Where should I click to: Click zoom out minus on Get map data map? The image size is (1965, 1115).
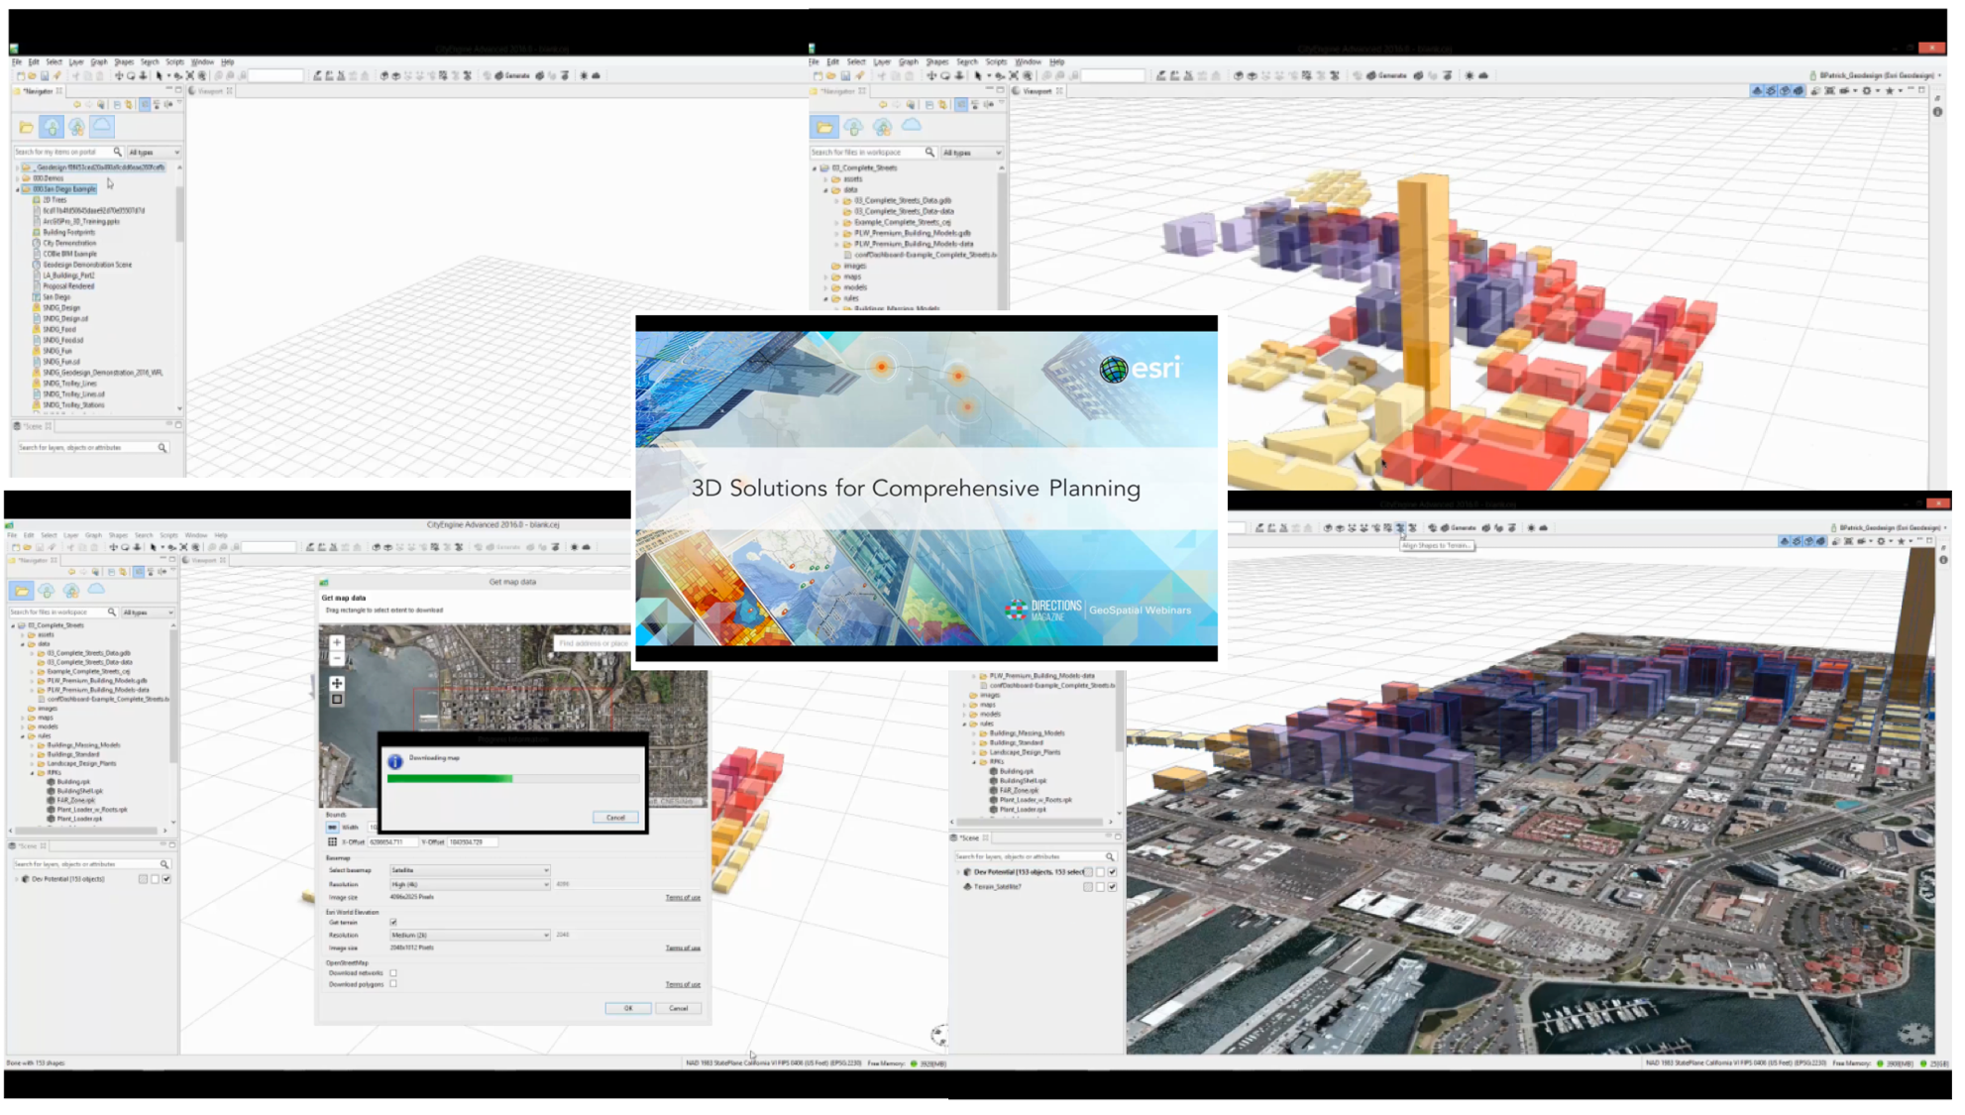click(337, 658)
